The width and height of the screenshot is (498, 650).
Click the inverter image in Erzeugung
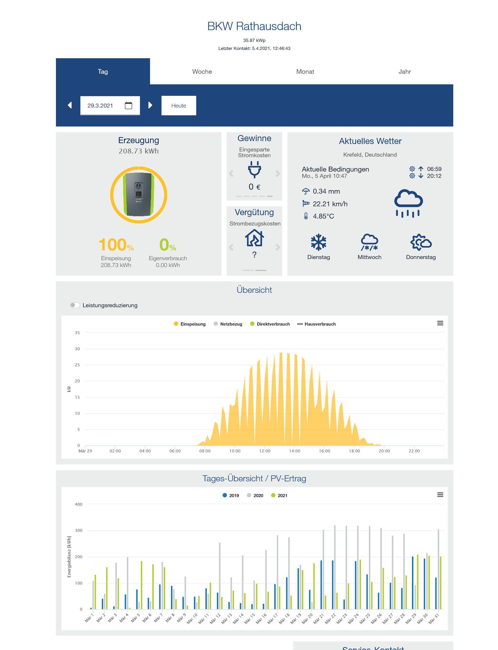[x=139, y=195]
